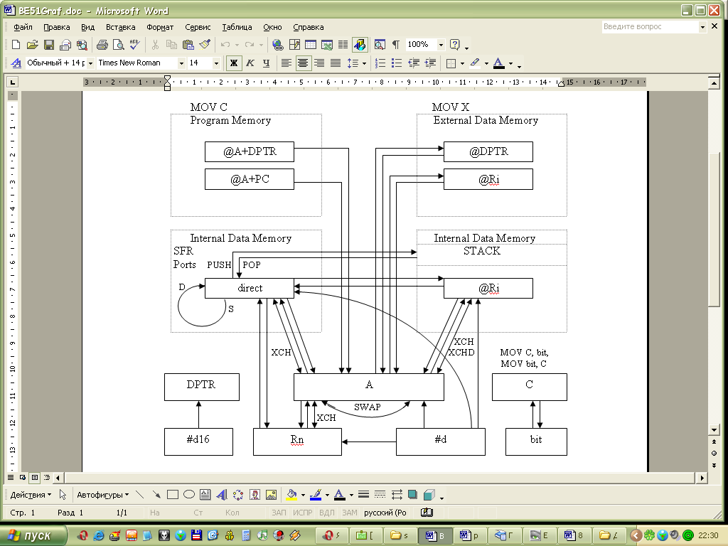Paste from clipboard
The height and width of the screenshot is (546, 728).
point(188,45)
